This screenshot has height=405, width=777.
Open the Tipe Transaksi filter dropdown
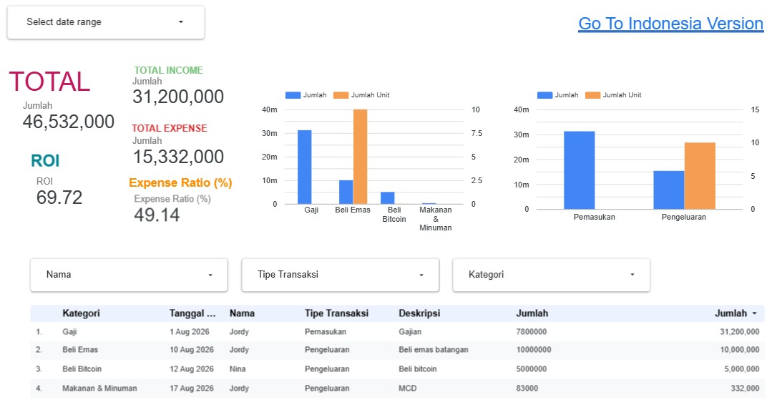(340, 275)
